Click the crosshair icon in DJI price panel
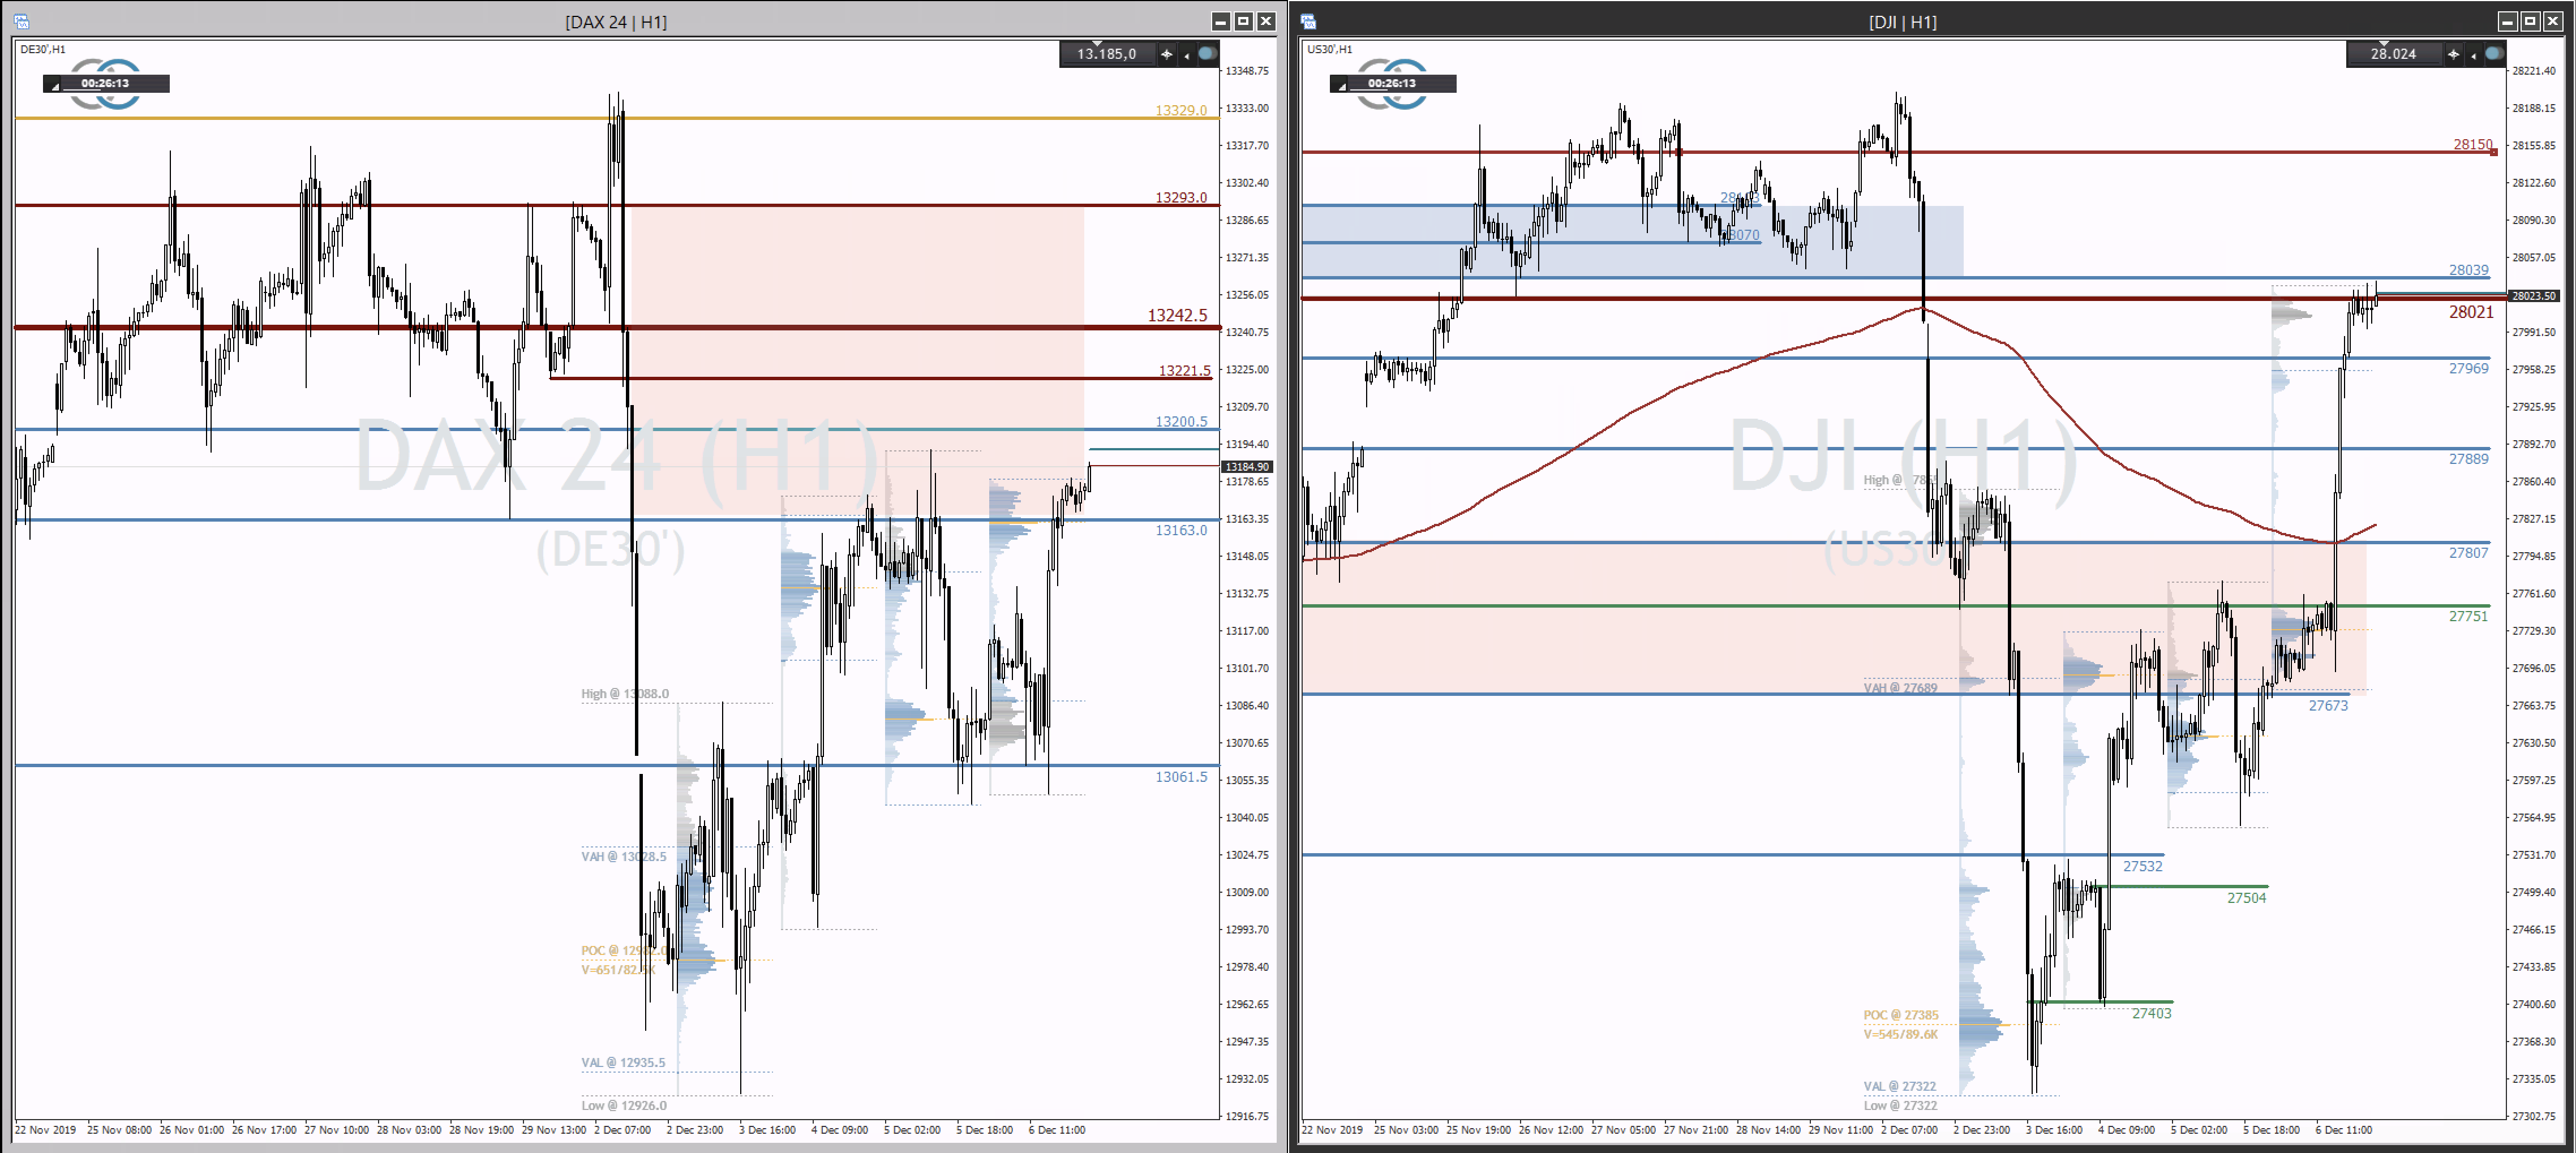 (x=2453, y=54)
